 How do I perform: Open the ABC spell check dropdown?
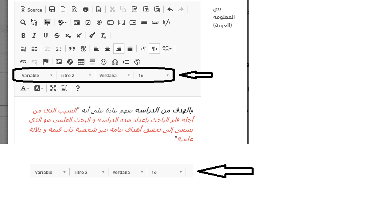click(62, 22)
